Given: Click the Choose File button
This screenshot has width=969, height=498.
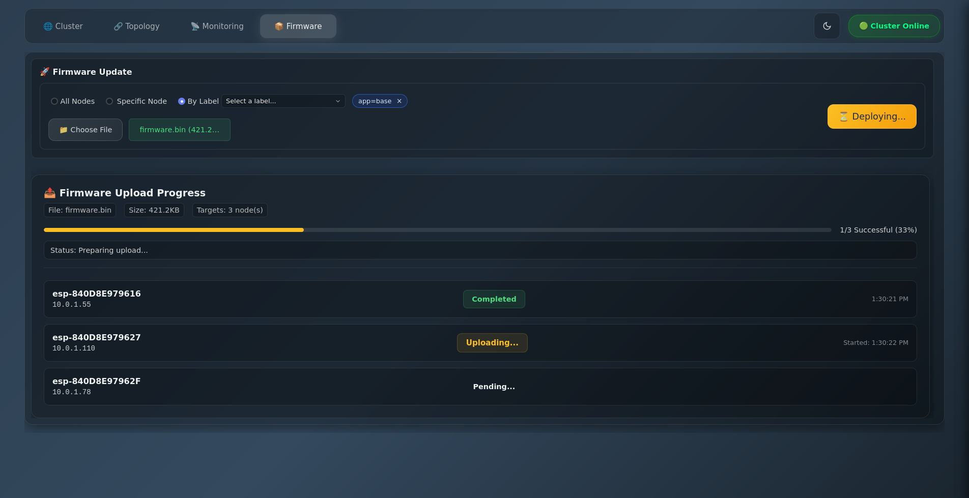Looking at the screenshot, I should [x=85, y=130].
